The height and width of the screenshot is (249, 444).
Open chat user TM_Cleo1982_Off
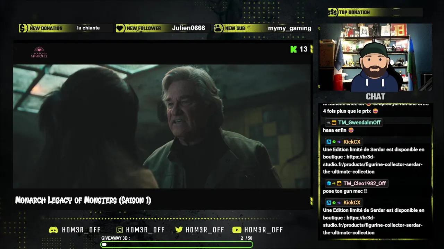(x=365, y=183)
